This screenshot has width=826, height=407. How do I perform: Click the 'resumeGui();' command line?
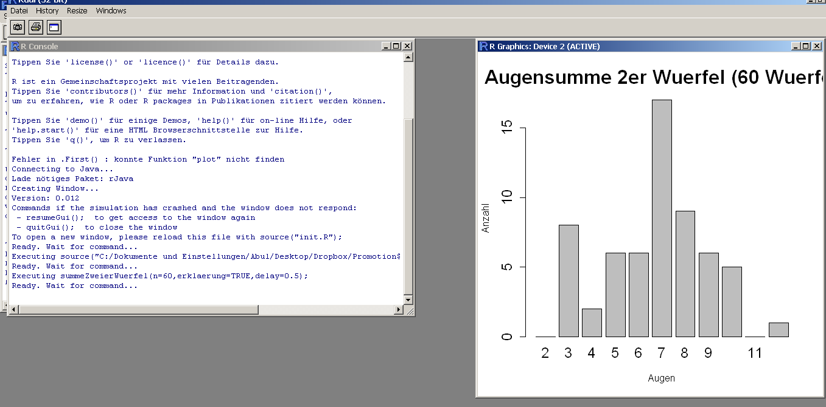click(136, 217)
